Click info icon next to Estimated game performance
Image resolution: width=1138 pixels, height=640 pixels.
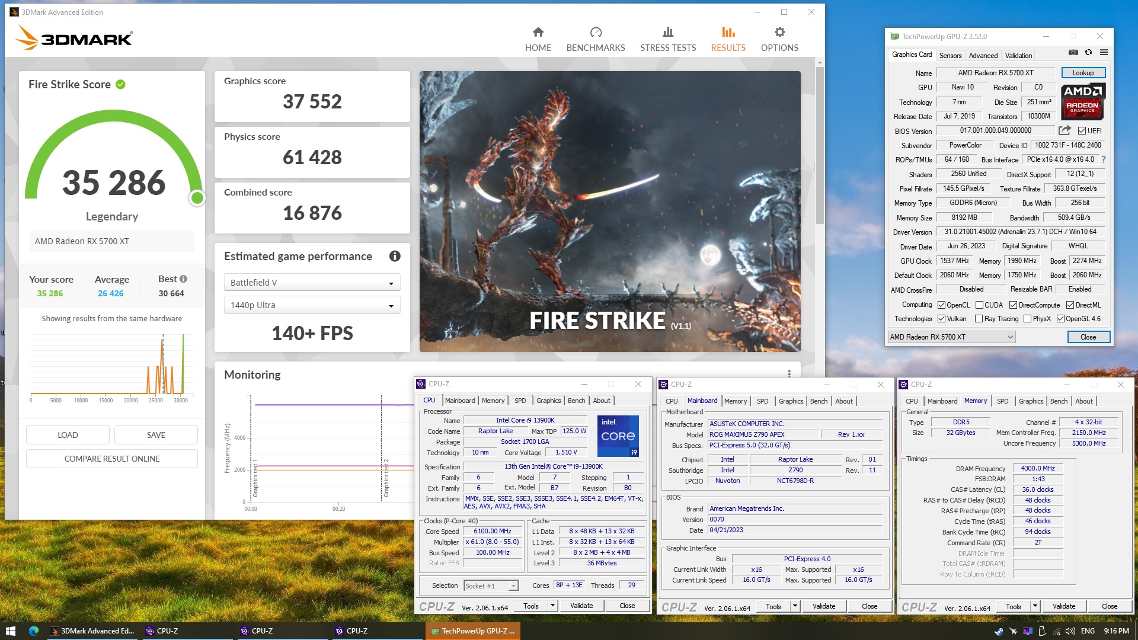(x=395, y=256)
